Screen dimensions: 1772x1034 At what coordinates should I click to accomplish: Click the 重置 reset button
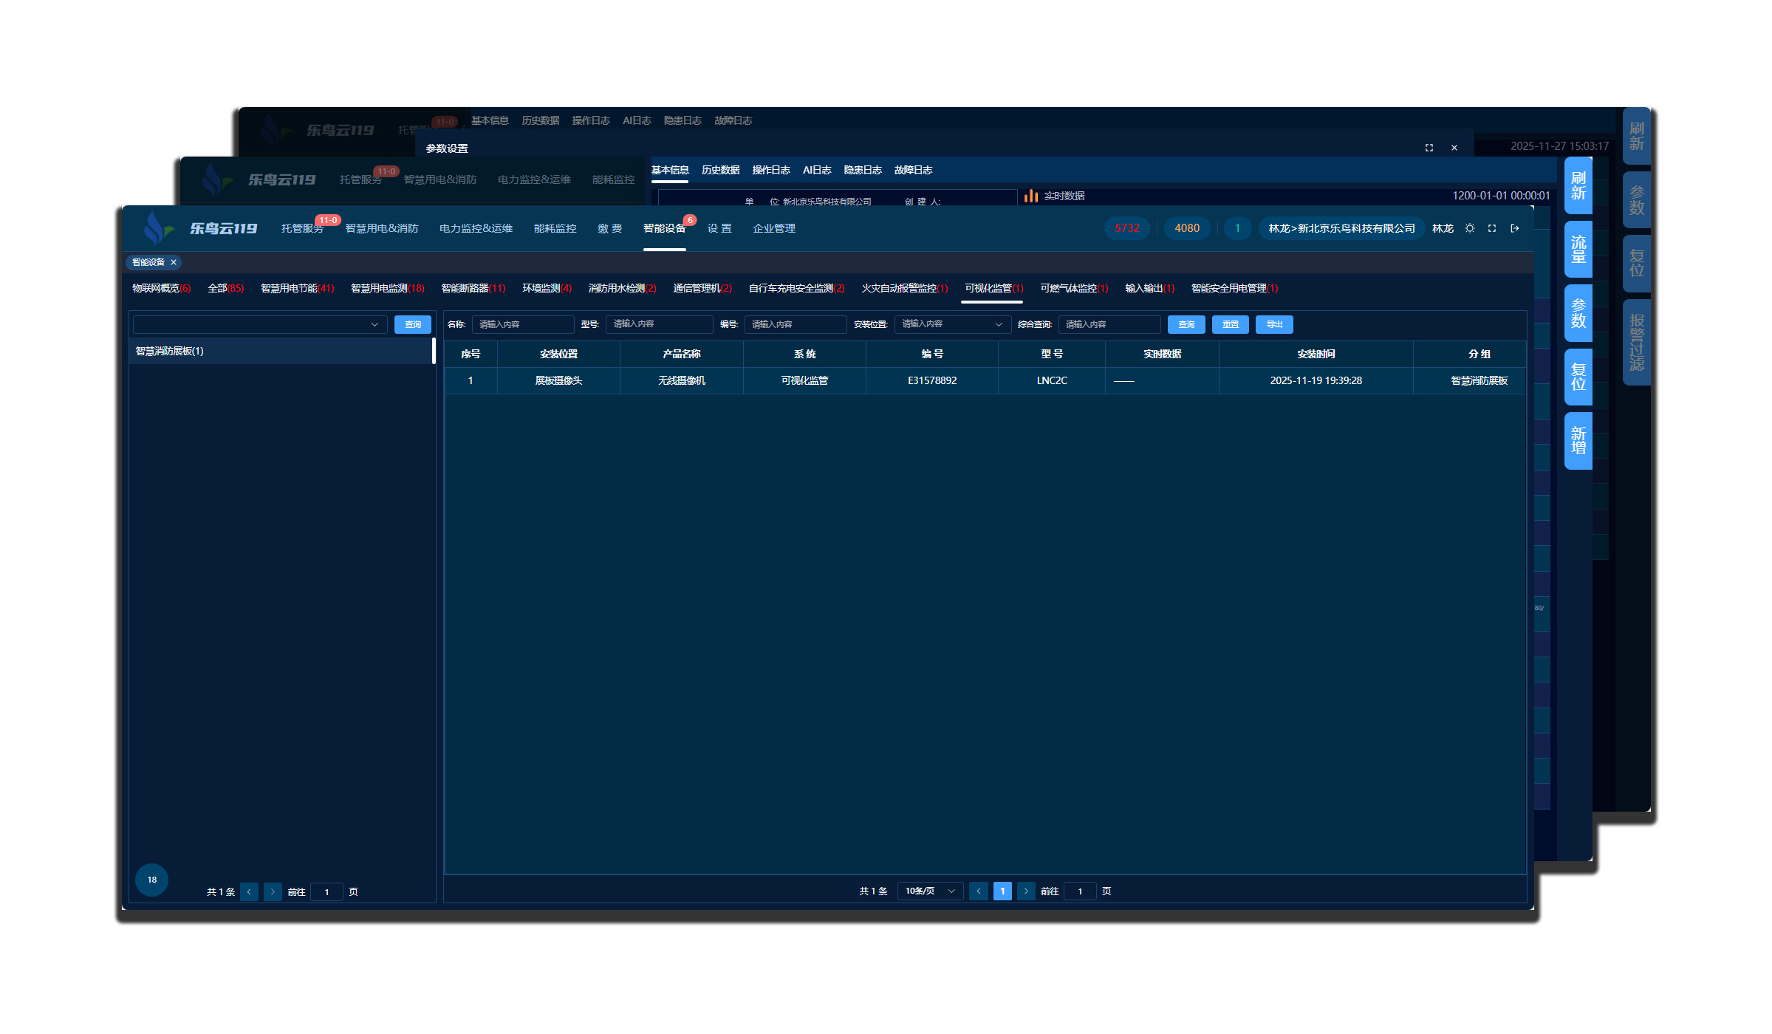(x=1230, y=324)
